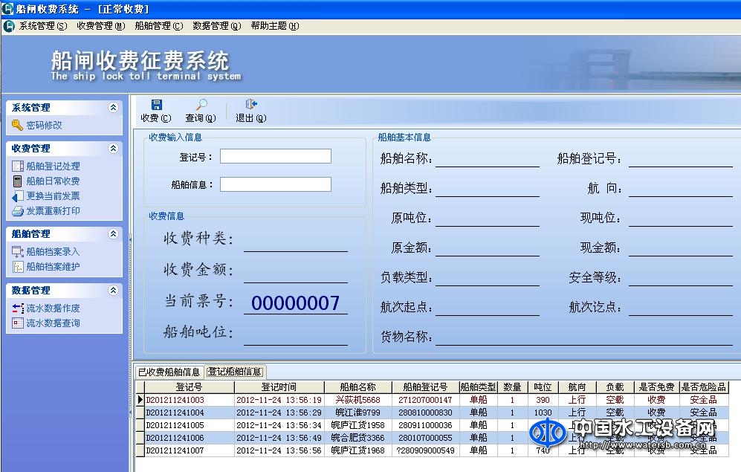Click inside the 登记号 input field
Screen dimensions: 741x472
pos(275,156)
